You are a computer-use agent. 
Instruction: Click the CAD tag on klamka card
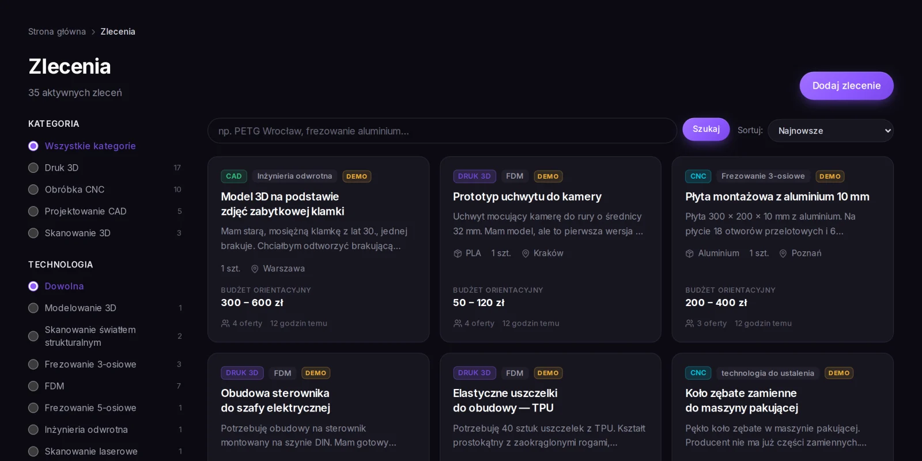(x=234, y=176)
